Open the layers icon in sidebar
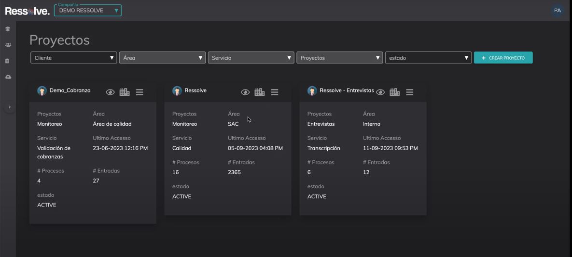 [x=8, y=29]
